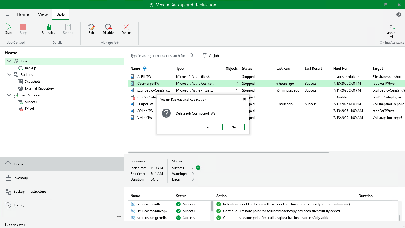
Task: Sort by the Objects column header
Action: pyautogui.click(x=232, y=69)
